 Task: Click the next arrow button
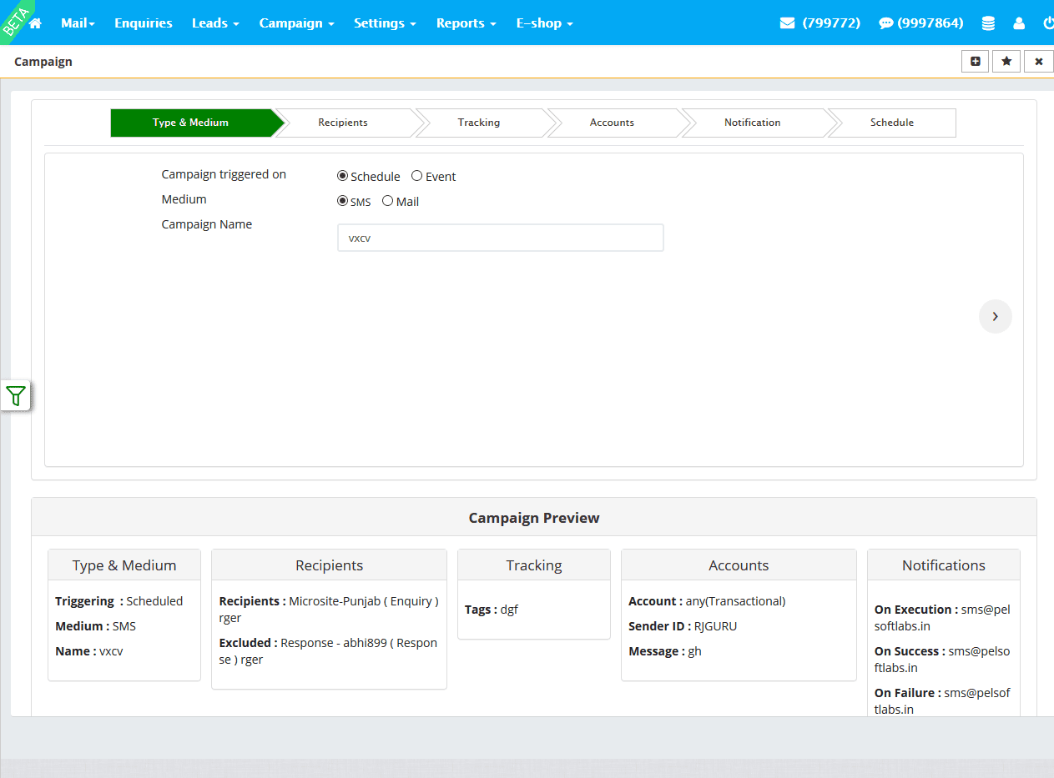point(995,317)
